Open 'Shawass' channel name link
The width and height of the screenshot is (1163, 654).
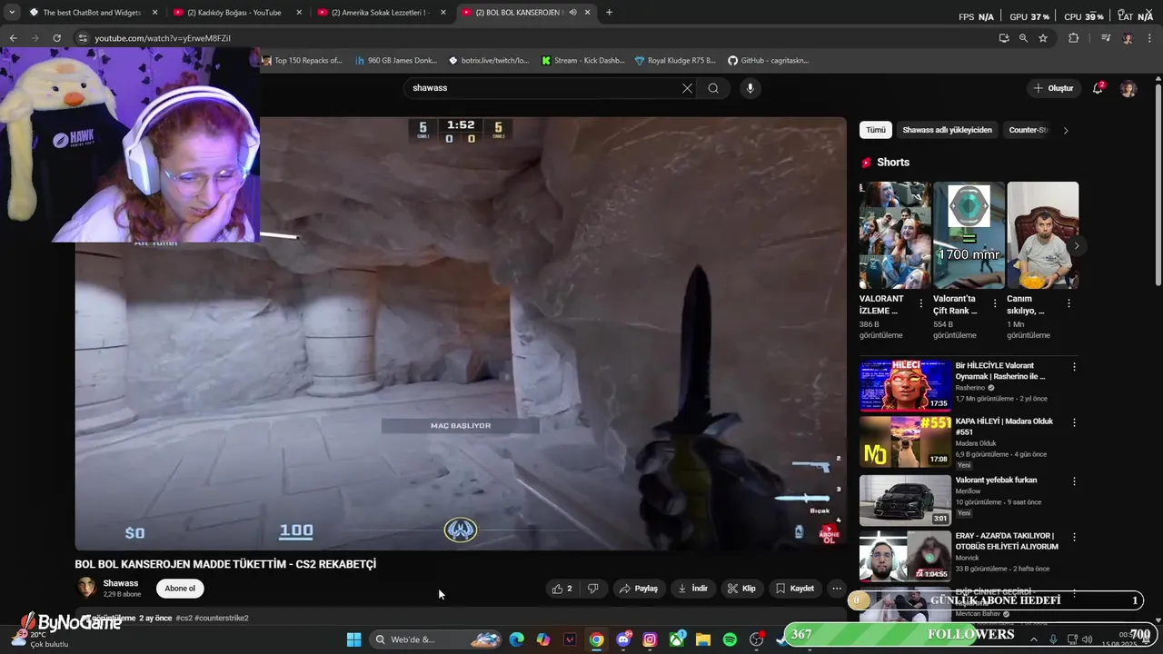click(121, 583)
